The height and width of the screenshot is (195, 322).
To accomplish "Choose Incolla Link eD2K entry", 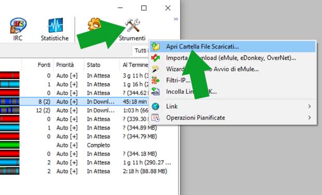I will pos(233,92).
